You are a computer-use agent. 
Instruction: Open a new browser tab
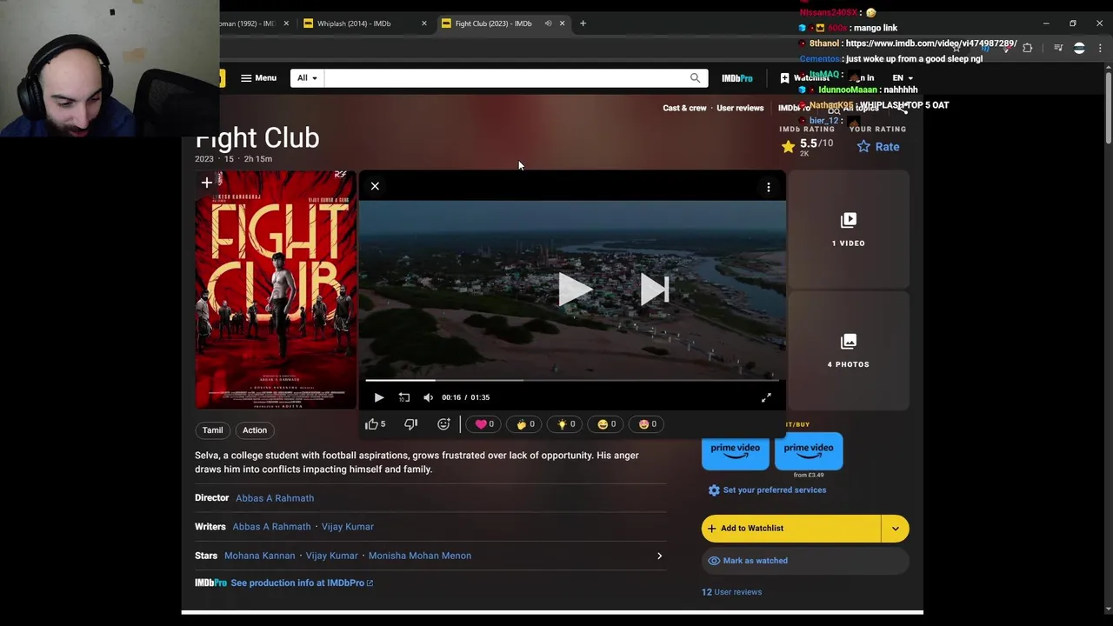[583, 23]
